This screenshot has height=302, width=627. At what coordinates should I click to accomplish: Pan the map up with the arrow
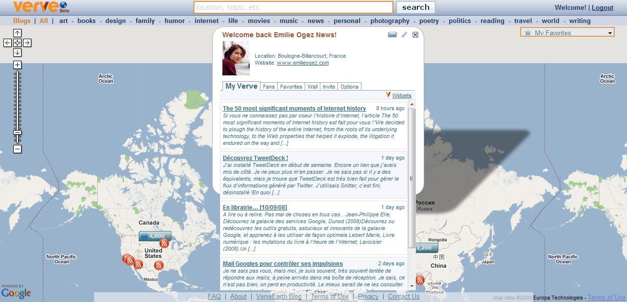[x=17, y=33]
